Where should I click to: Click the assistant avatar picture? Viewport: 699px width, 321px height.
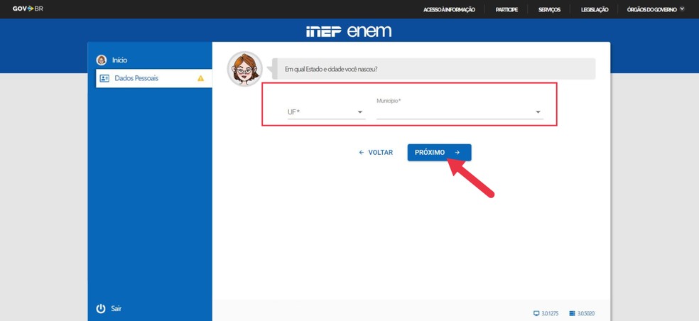245,69
